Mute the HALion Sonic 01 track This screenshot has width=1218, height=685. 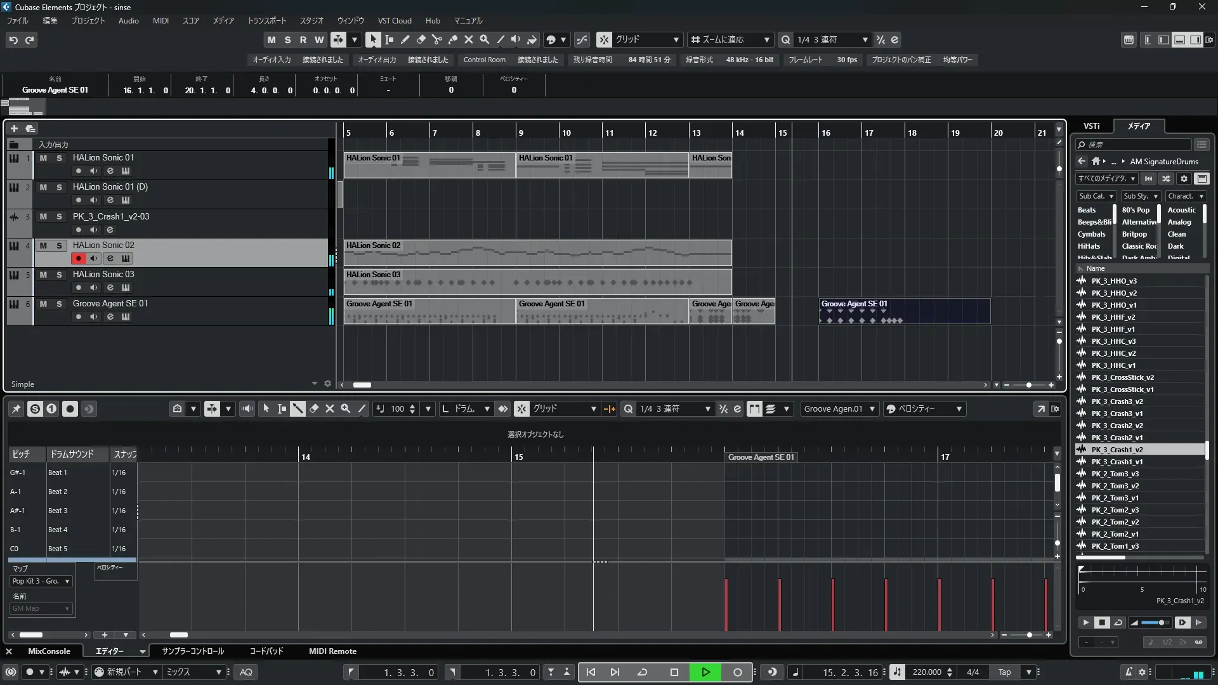pos(43,158)
